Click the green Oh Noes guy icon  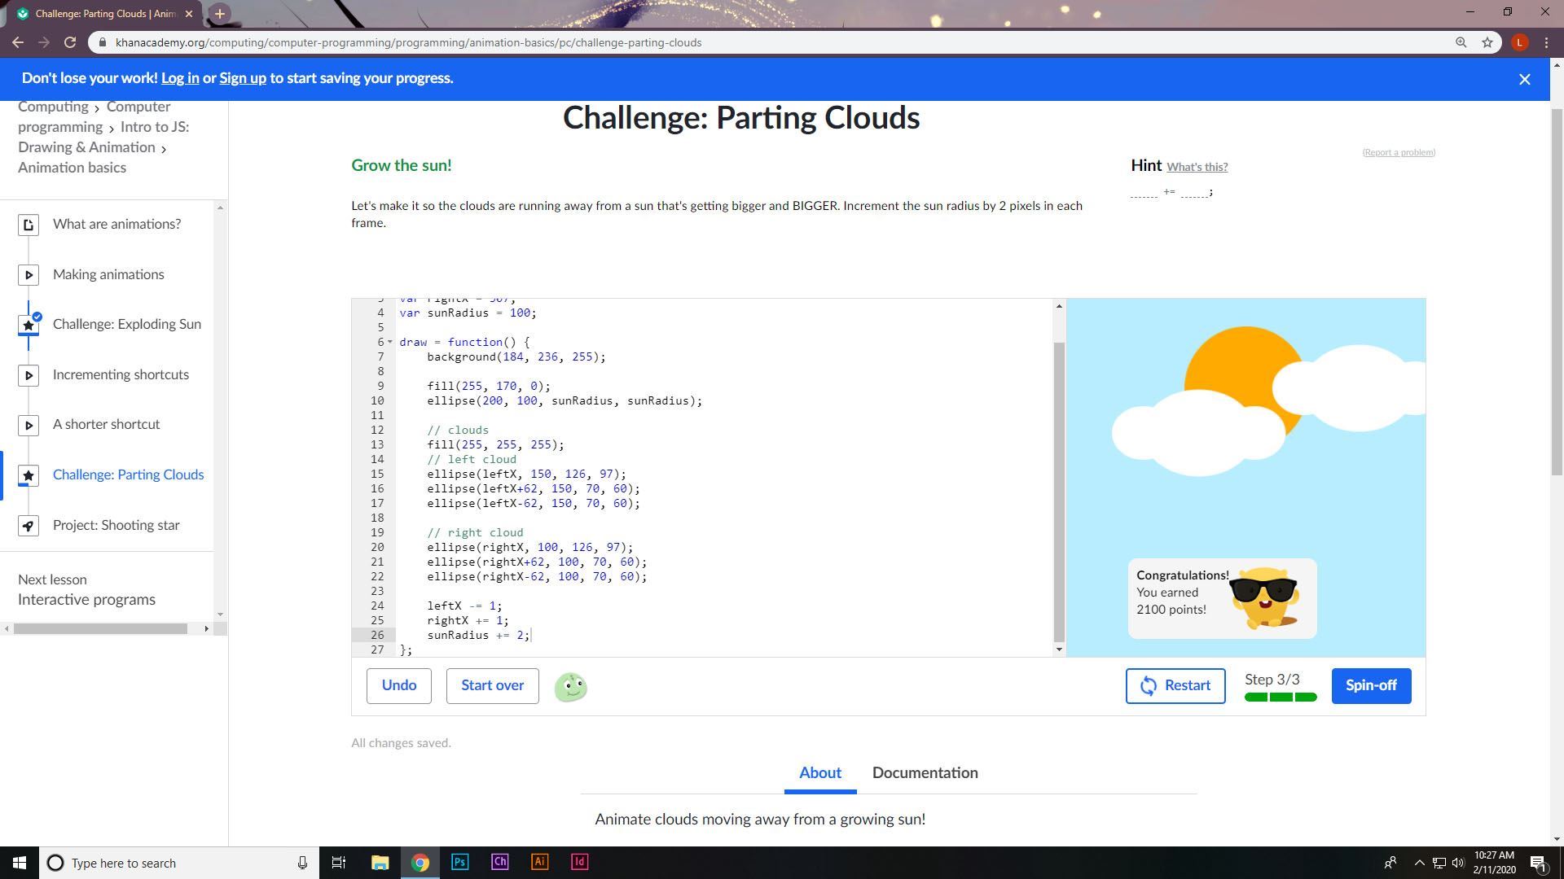[570, 687]
